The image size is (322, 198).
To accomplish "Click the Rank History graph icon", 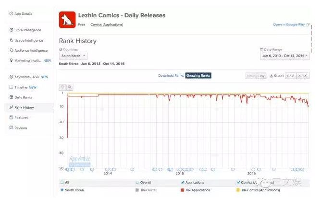I will [x=12, y=107].
